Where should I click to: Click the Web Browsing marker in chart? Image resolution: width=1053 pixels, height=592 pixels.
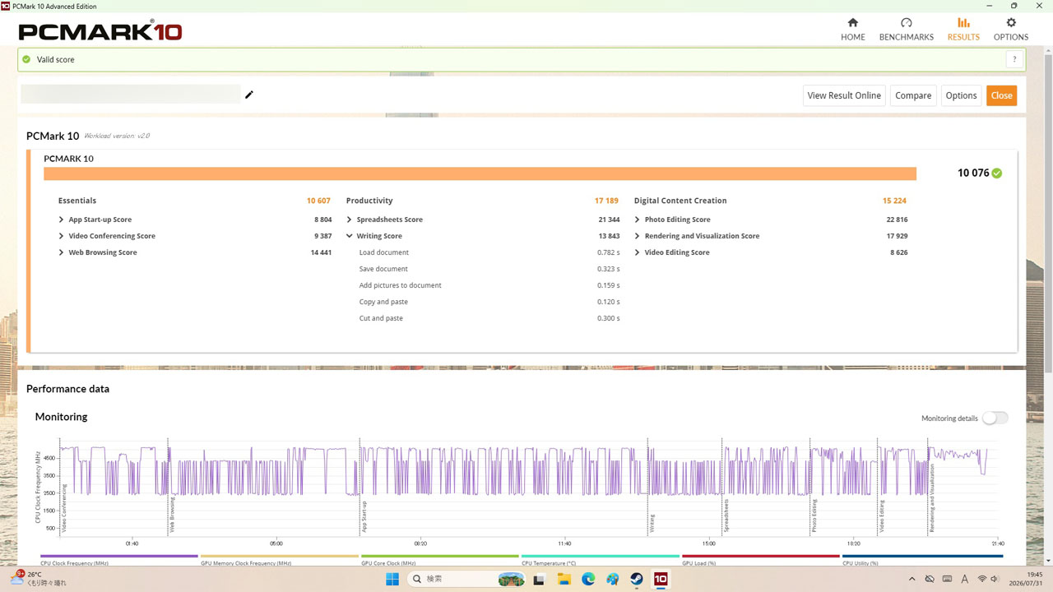pos(172,516)
